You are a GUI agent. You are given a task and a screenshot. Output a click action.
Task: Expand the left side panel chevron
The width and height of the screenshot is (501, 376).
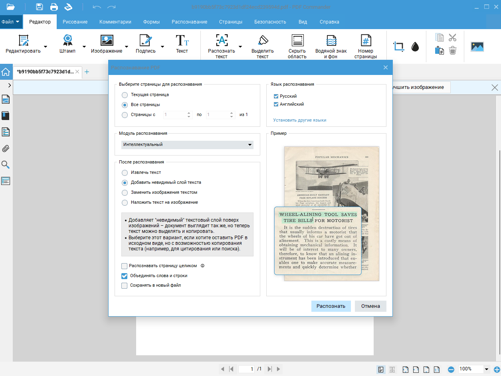(9, 86)
